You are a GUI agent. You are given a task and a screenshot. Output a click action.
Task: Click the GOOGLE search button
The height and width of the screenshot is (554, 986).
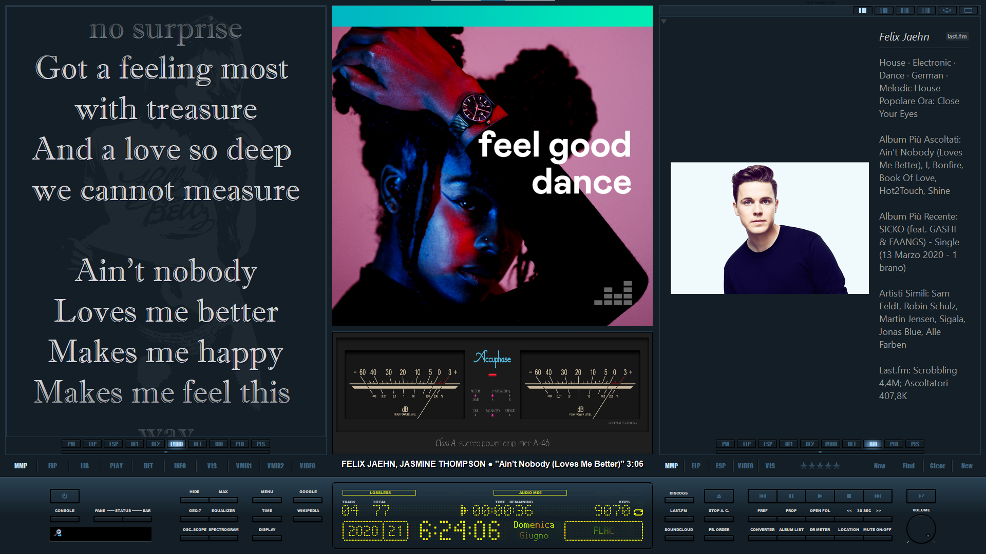coord(308,500)
